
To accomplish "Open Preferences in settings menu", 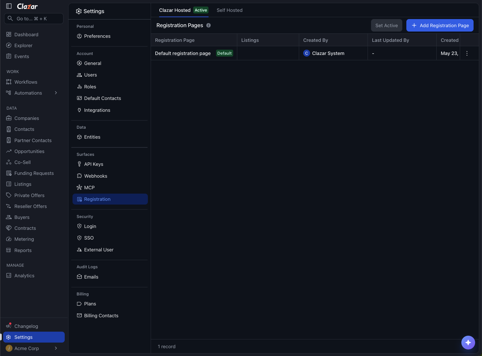I will click(110, 36).
